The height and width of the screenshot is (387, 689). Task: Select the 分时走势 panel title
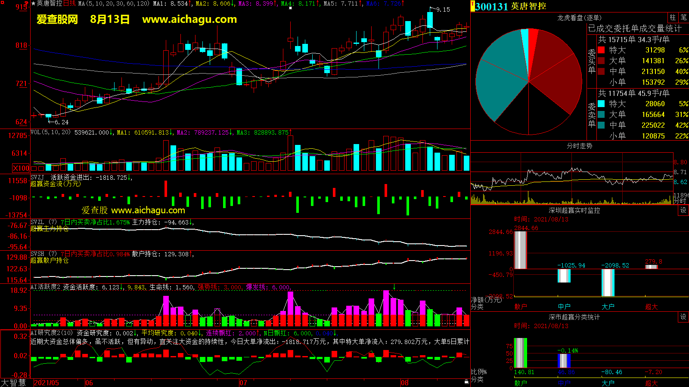pos(579,146)
